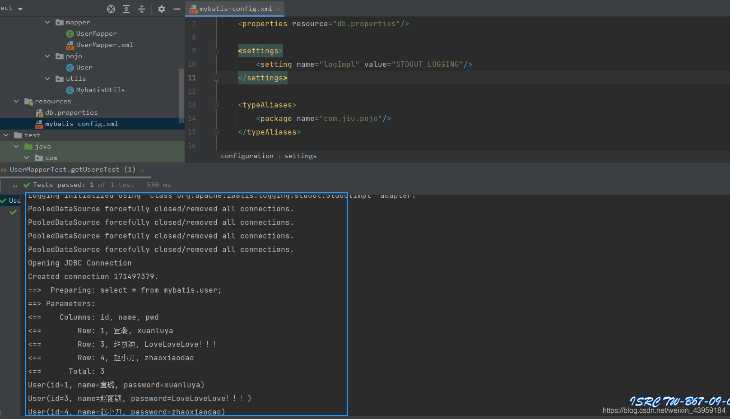Click the locate/select opened file target icon
Image resolution: width=730 pixels, height=419 pixels.
[111, 9]
